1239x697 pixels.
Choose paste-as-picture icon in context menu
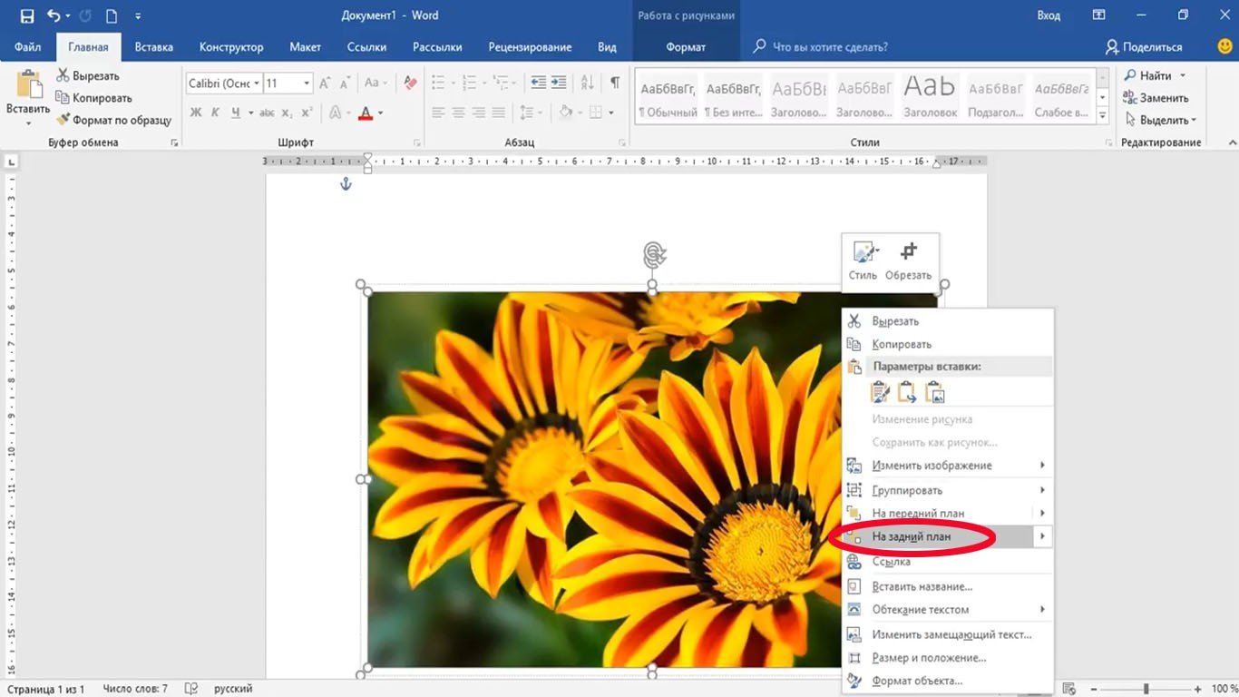tap(935, 392)
